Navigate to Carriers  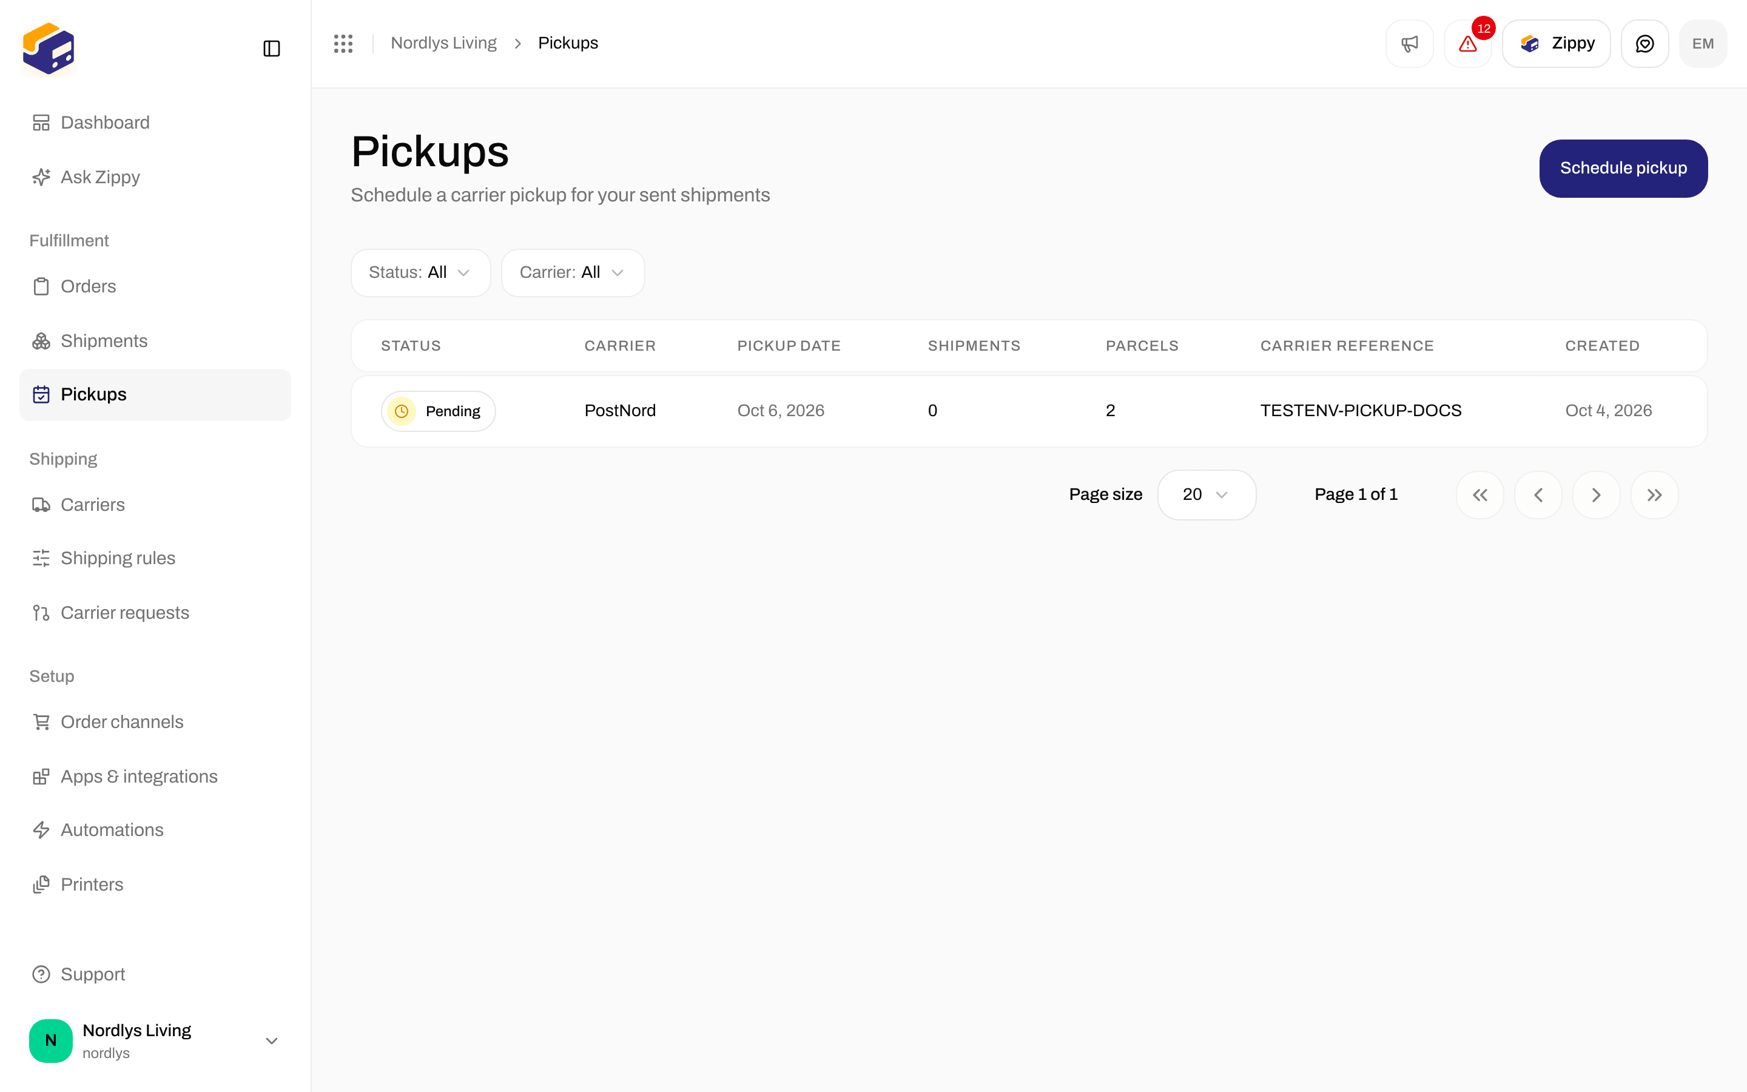pyautogui.click(x=155, y=505)
